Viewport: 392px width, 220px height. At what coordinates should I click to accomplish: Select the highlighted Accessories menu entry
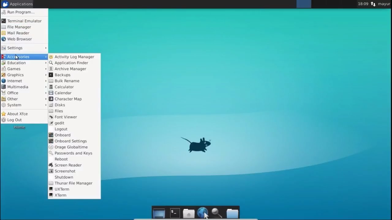[24, 57]
